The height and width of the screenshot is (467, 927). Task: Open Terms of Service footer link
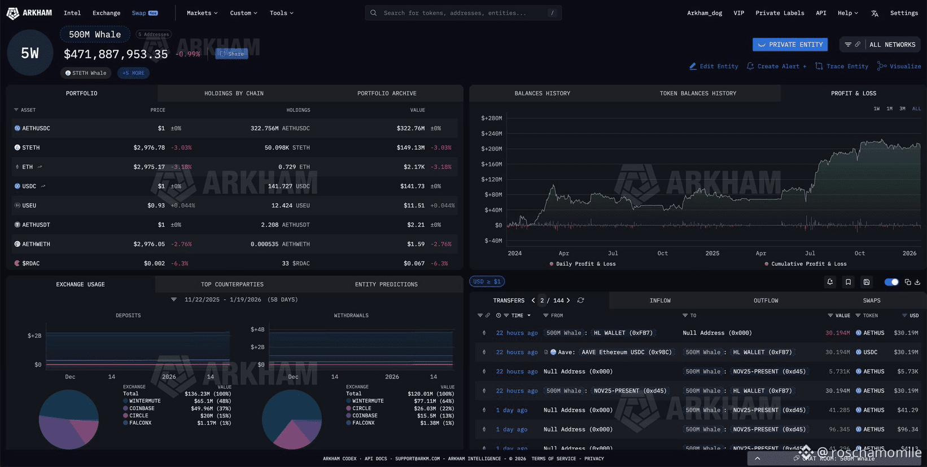(554, 459)
